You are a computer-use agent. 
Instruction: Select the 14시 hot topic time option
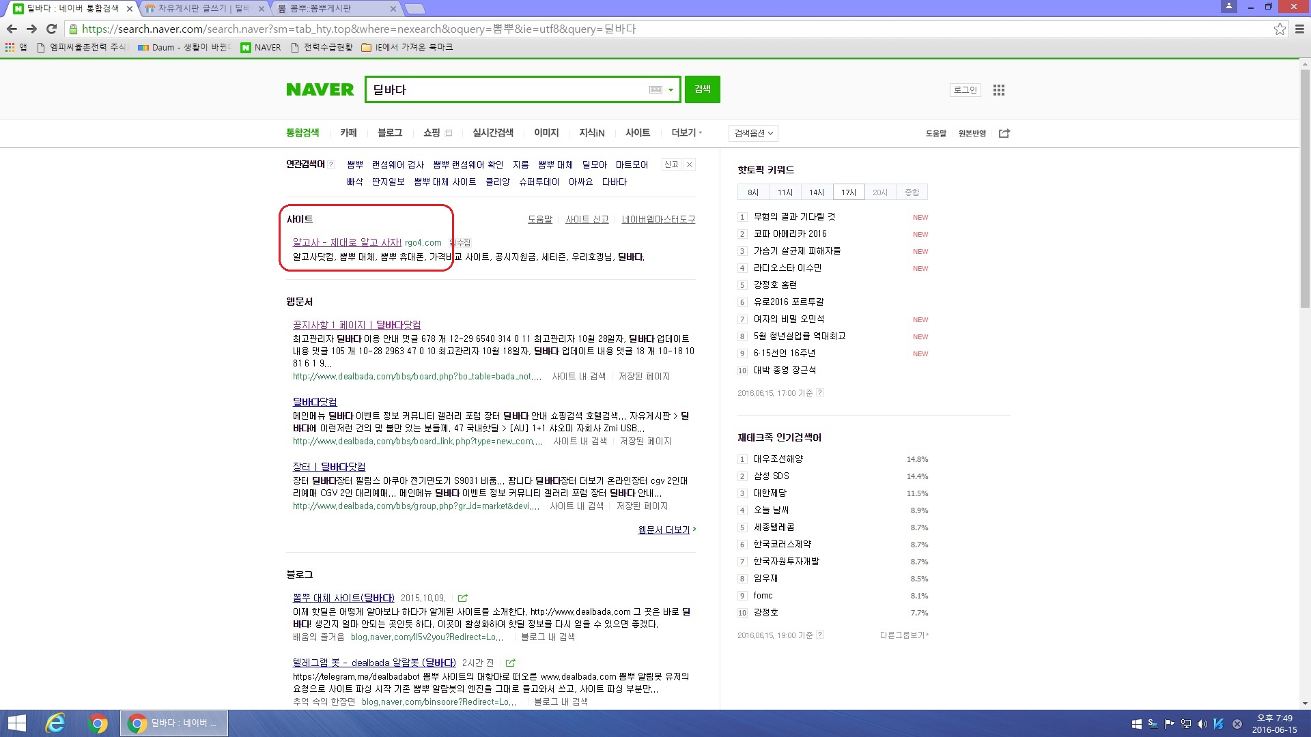(x=817, y=192)
